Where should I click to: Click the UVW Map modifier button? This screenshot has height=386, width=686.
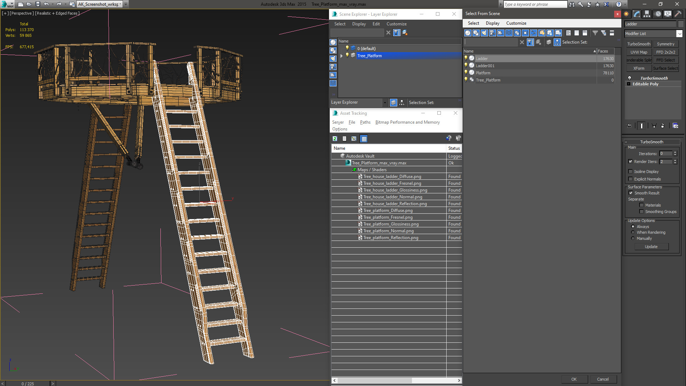(639, 52)
